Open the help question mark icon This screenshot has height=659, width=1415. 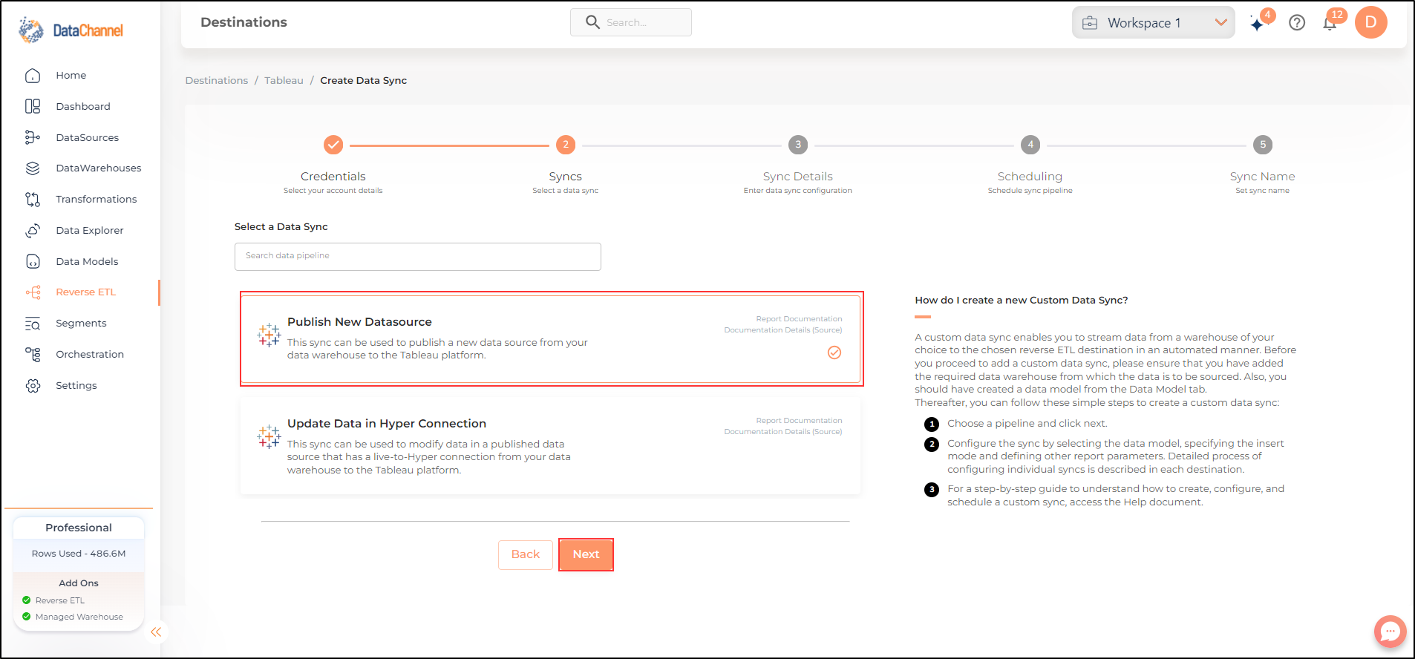[1297, 23]
